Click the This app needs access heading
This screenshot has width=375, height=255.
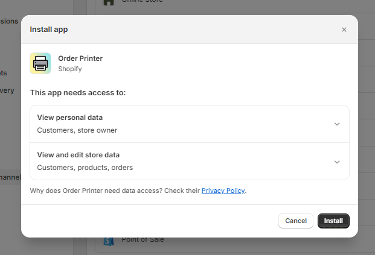(78, 93)
